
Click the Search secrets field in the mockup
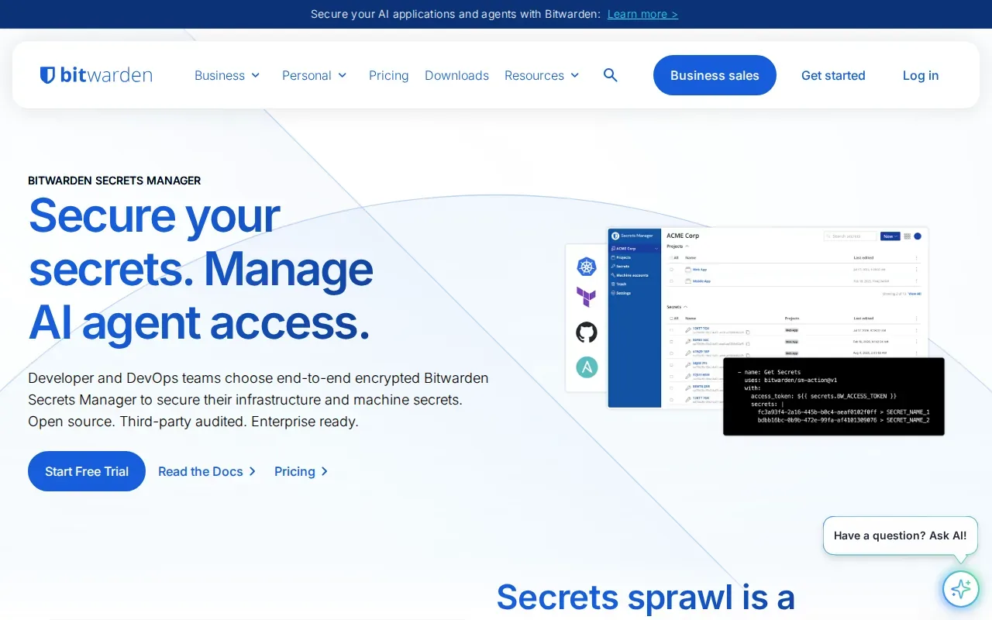click(x=850, y=236)
